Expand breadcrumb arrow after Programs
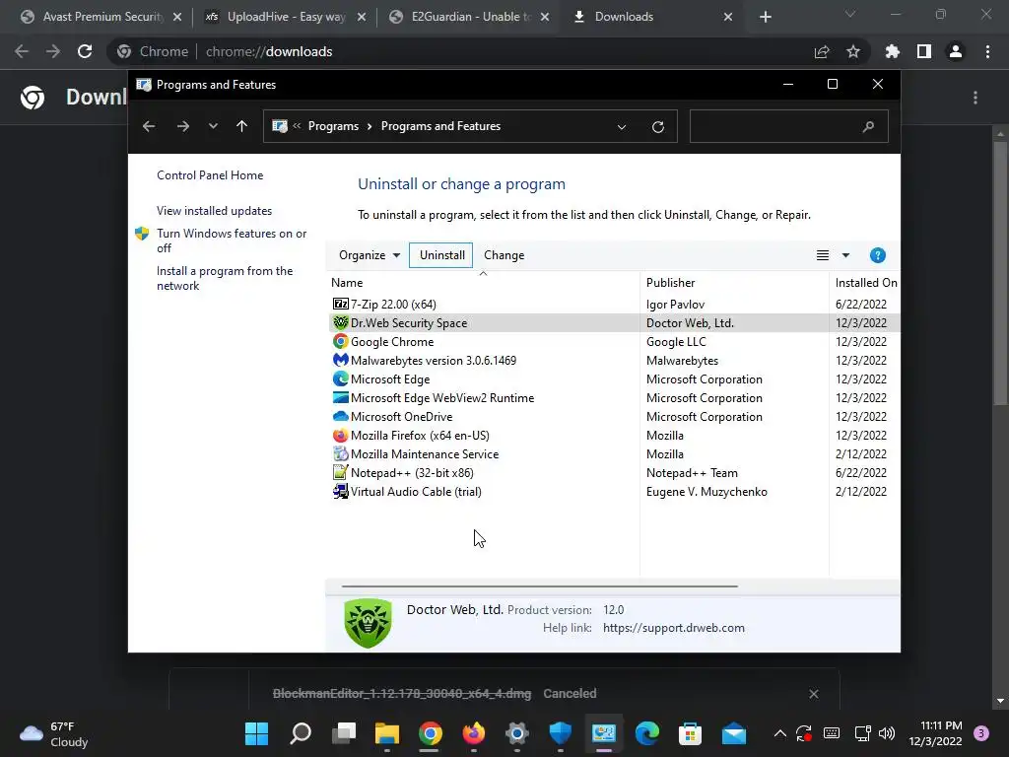1009x757 pixels. point(370,126)
